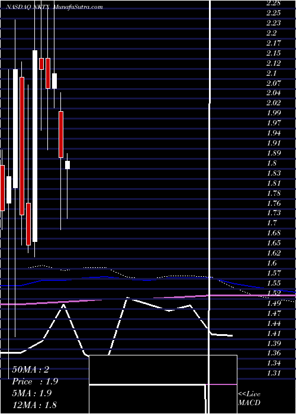Click the 1.6 price axis label
The image size is (296, 414).
[x=272, y=263]
